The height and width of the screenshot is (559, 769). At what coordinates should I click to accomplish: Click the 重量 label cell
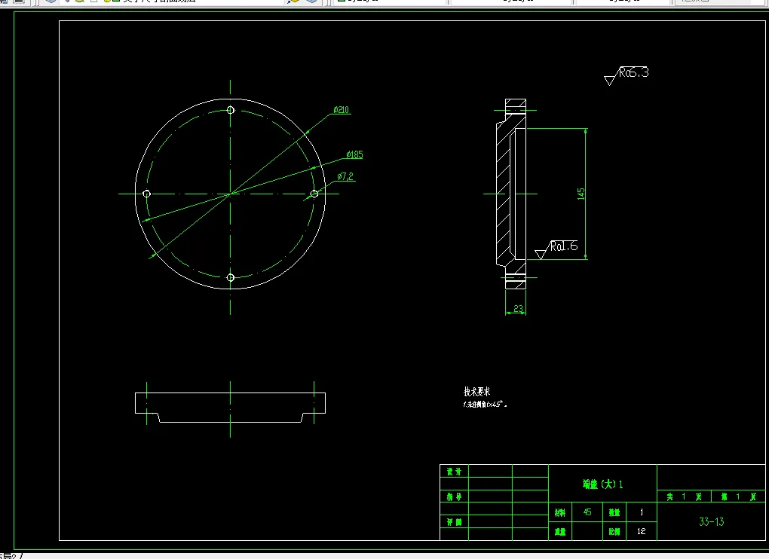tap(560, 532)
